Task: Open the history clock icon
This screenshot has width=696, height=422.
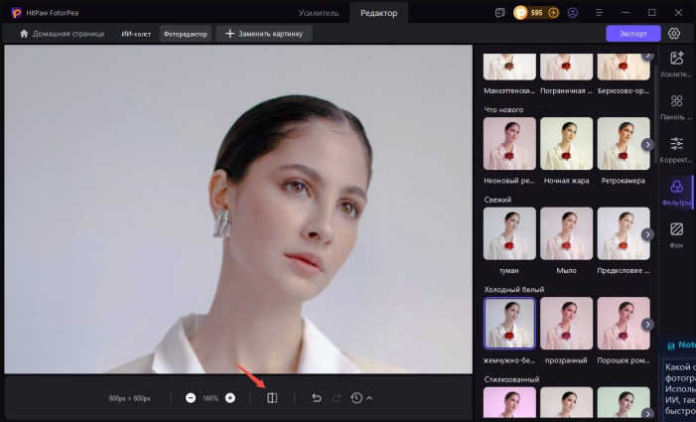Action: point(356,398)
